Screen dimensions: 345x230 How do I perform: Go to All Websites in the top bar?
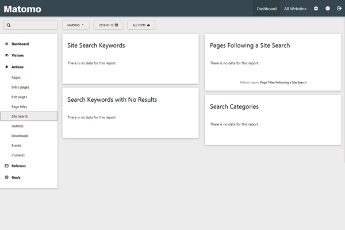point(295,9)
